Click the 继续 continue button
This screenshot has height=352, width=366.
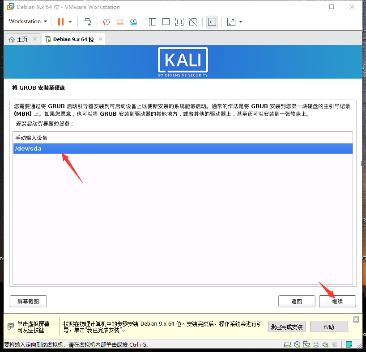tap(337, 302)
